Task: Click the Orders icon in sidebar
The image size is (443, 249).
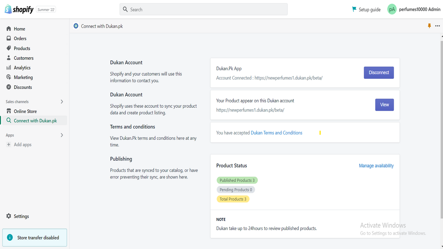Action: coord(9,38)
